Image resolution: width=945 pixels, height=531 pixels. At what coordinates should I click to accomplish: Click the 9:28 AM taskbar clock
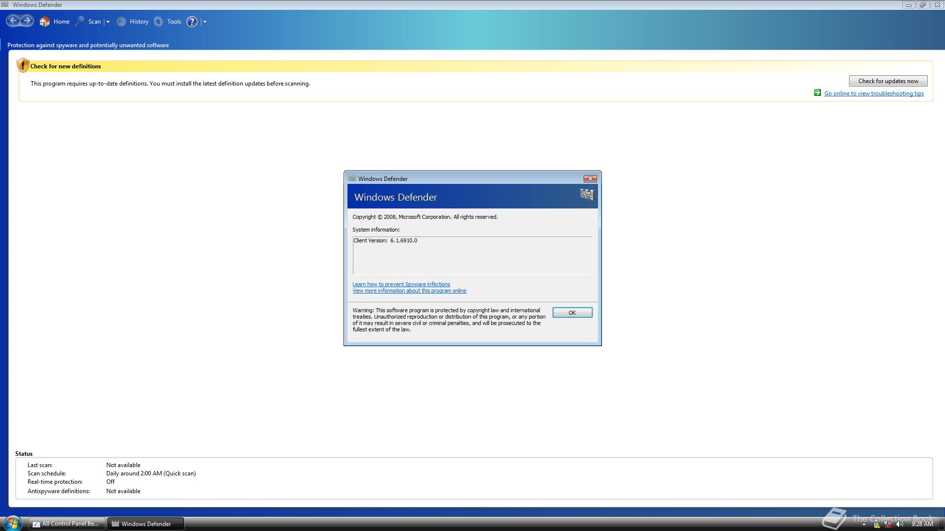[x=922, y=524]
